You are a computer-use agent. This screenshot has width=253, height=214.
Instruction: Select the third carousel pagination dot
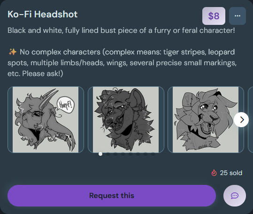click(115, 154)
